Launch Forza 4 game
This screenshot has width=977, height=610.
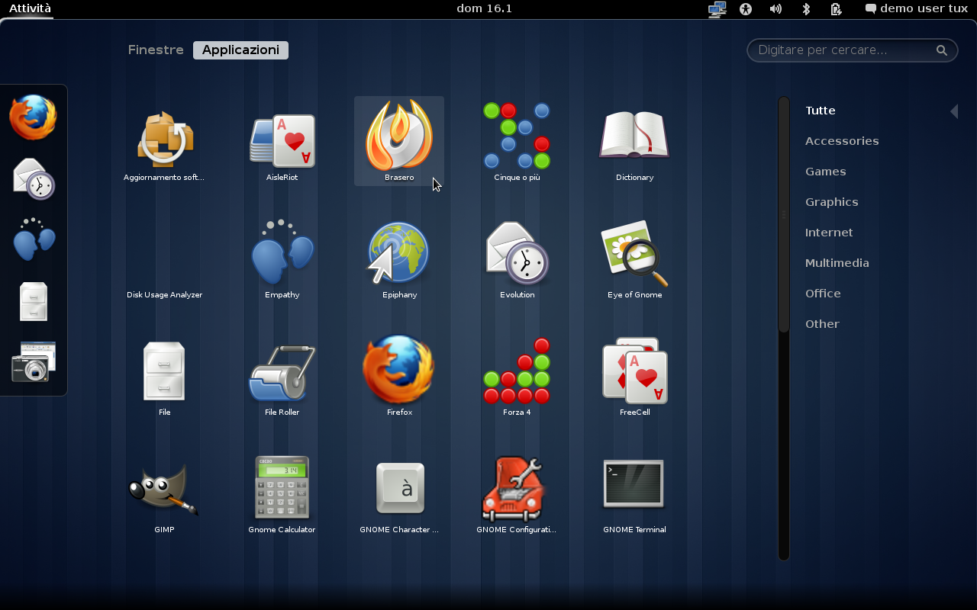[x=517, y=377]
